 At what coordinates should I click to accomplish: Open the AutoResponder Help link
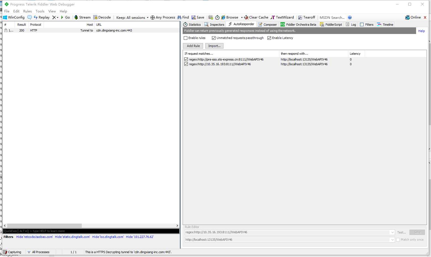[x=421, y=31]
